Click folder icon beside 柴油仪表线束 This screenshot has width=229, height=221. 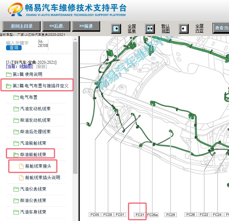click(16, 201)
